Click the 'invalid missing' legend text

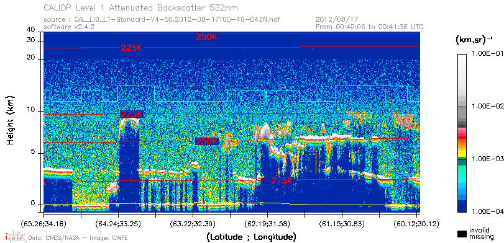481,233
